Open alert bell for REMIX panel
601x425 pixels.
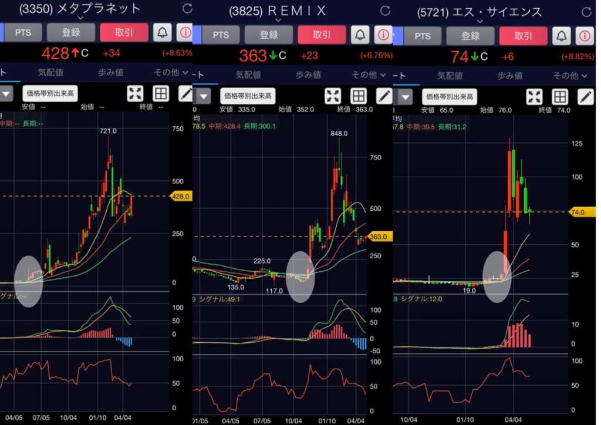360,35
